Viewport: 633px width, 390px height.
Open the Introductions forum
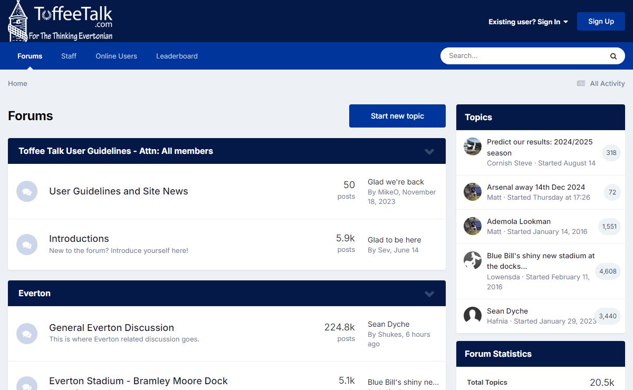coord(79,239)
